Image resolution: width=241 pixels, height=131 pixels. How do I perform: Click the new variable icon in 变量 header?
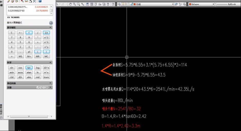38,87
